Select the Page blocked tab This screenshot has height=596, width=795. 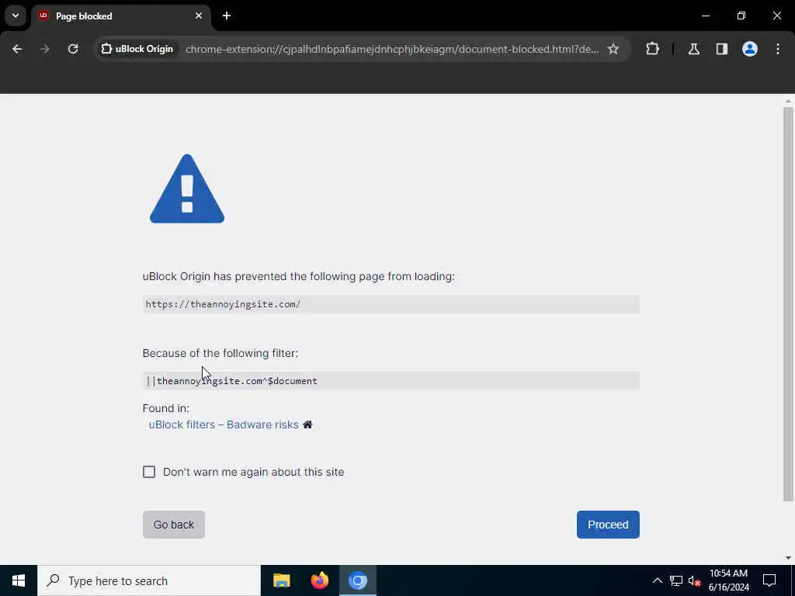click(120, 16)
